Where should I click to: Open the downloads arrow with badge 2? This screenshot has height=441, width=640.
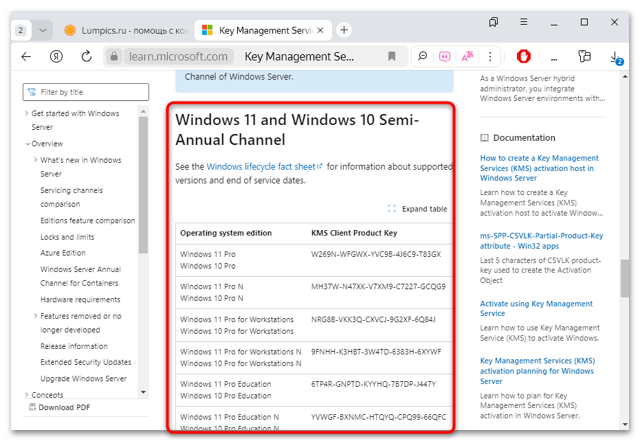(615, 57)
